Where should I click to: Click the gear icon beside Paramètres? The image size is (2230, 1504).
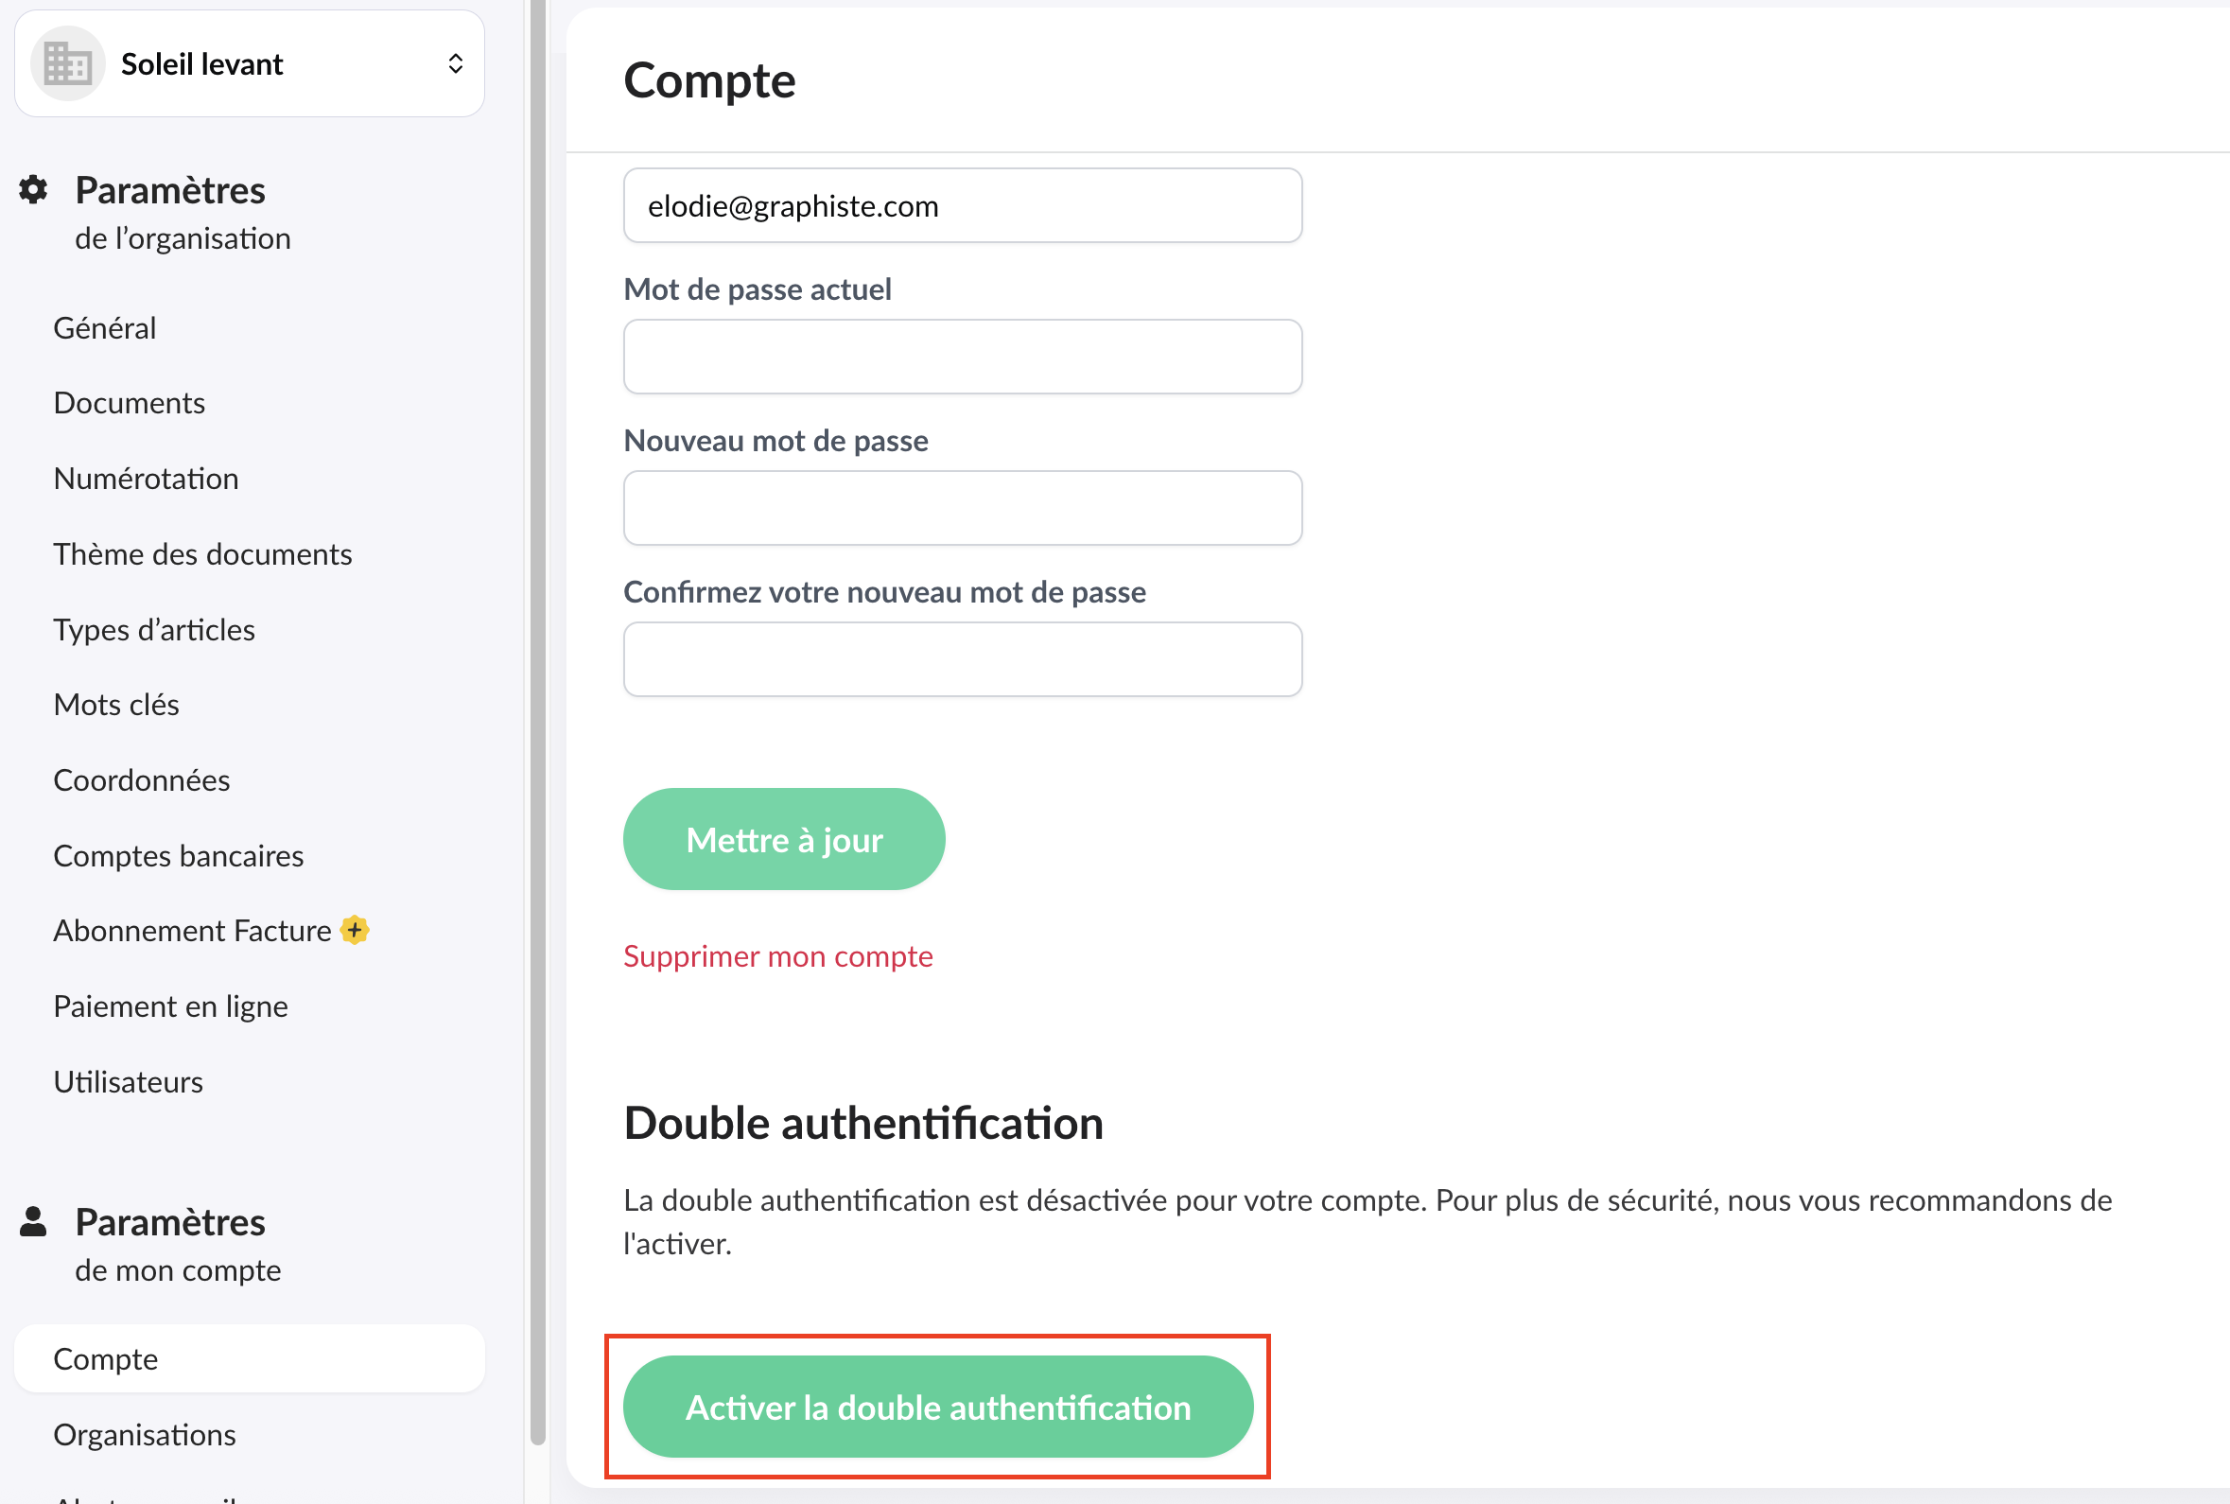click(x=33, y=190)
